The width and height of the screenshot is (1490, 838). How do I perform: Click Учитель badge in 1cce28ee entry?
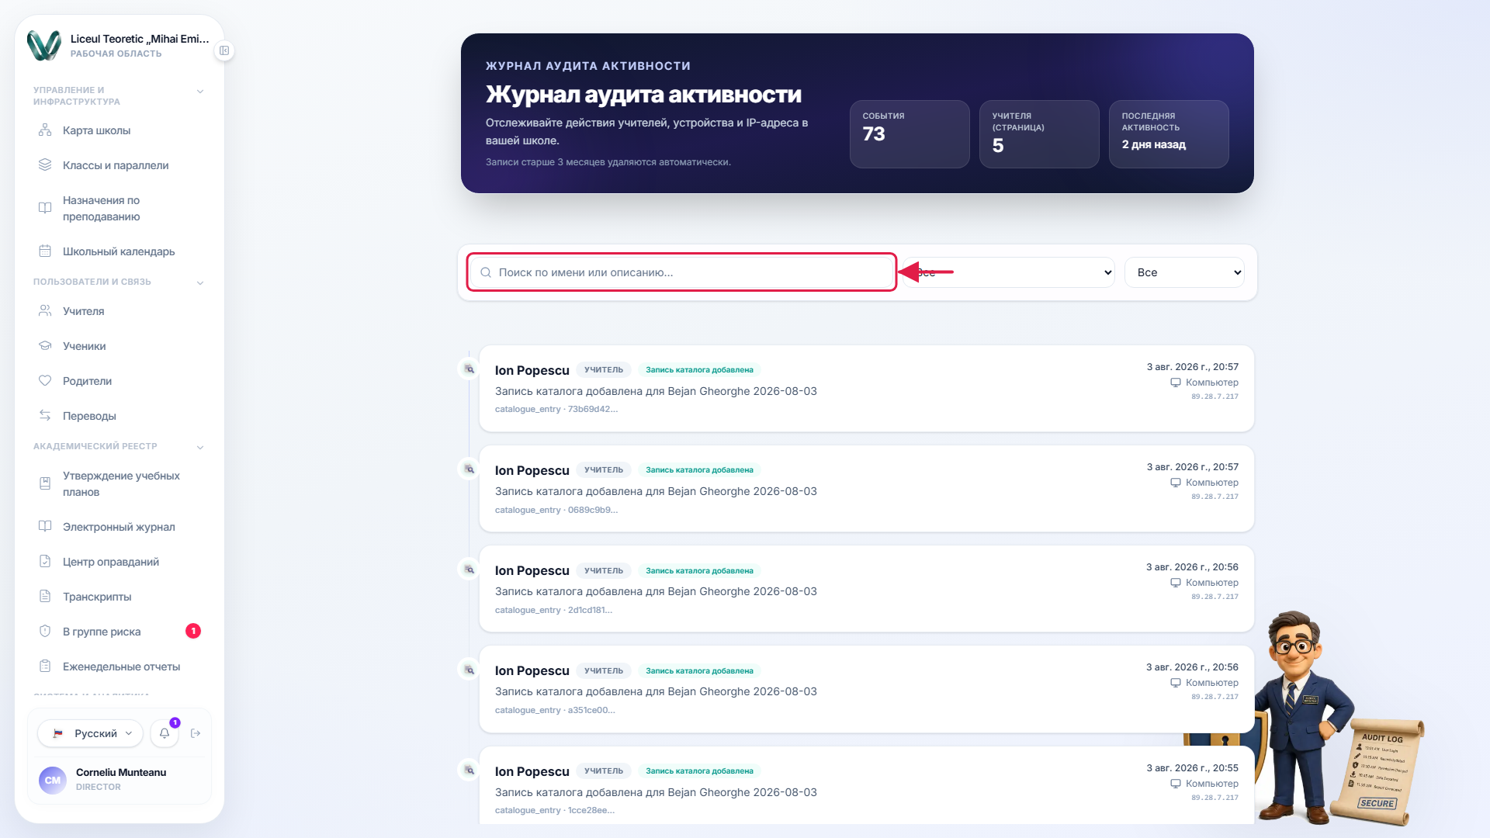pyautogui.click(x=604, y=770)
